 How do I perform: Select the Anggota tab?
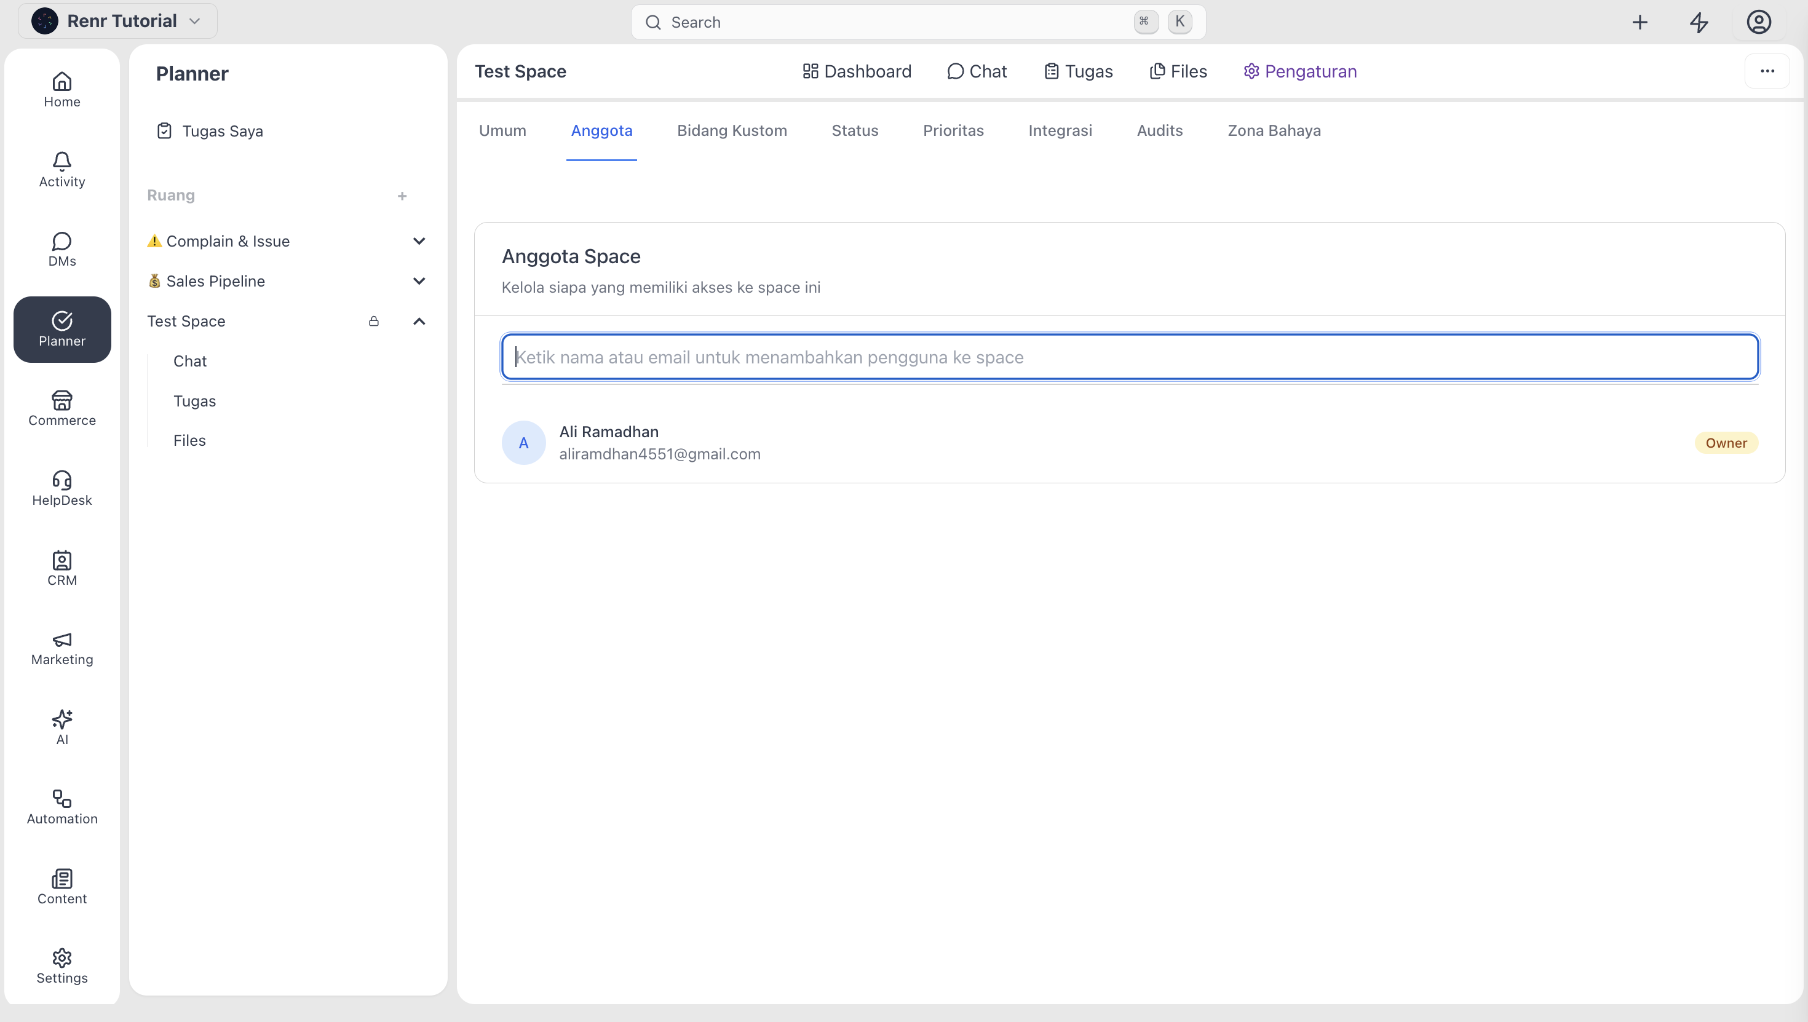601,131
